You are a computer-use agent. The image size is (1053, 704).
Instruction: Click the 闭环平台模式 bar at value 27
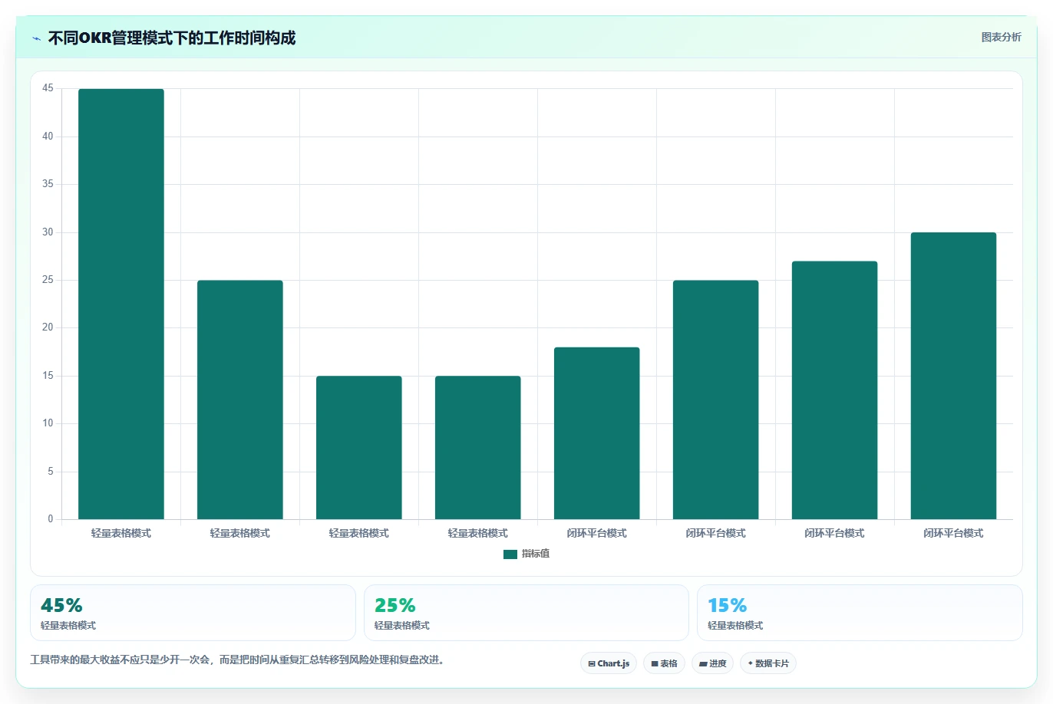coord(835,390)
